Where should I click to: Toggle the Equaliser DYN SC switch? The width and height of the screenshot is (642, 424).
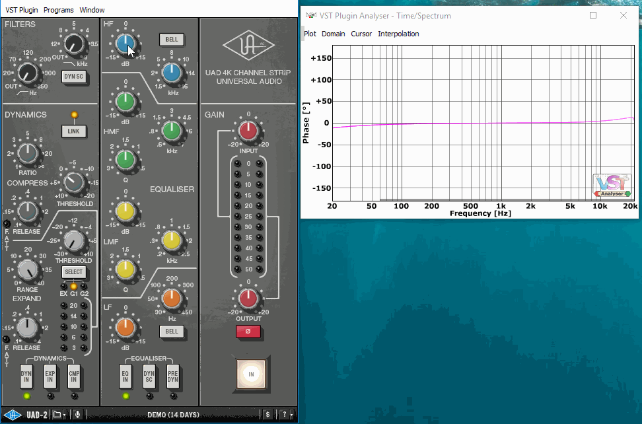pos(149,376)
